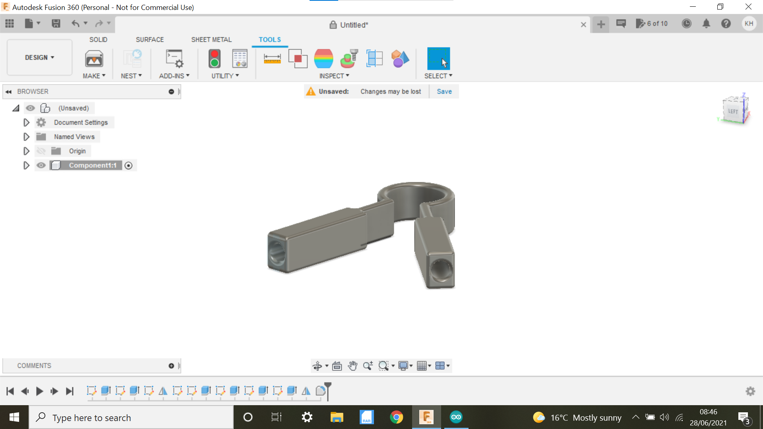Click the Undo button

[76, 24]
